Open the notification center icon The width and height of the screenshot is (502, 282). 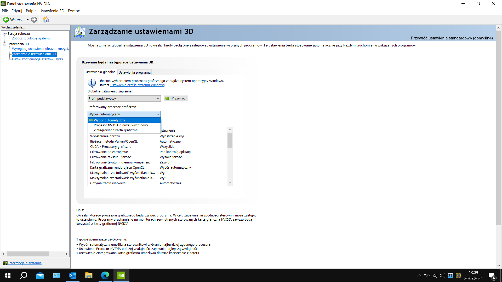coord(492,276)
